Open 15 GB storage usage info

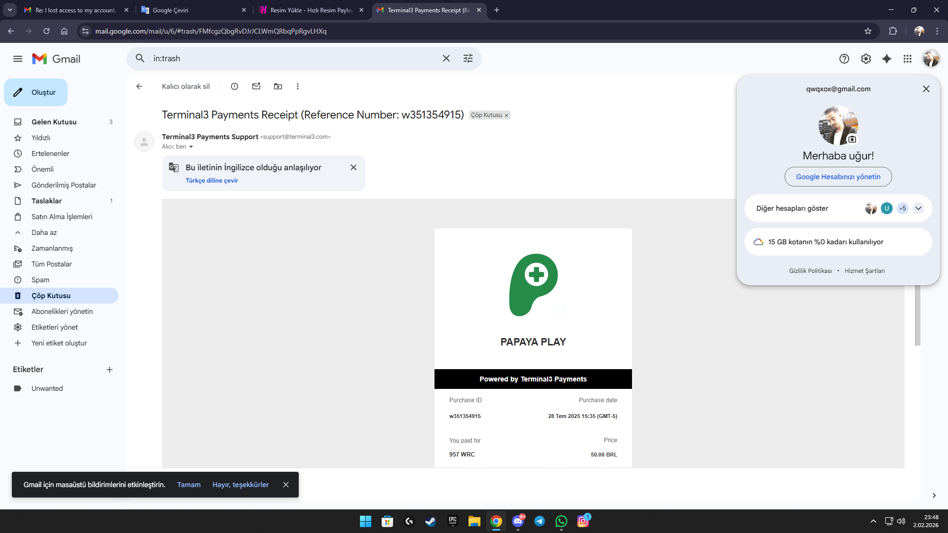tap(838, 242)
